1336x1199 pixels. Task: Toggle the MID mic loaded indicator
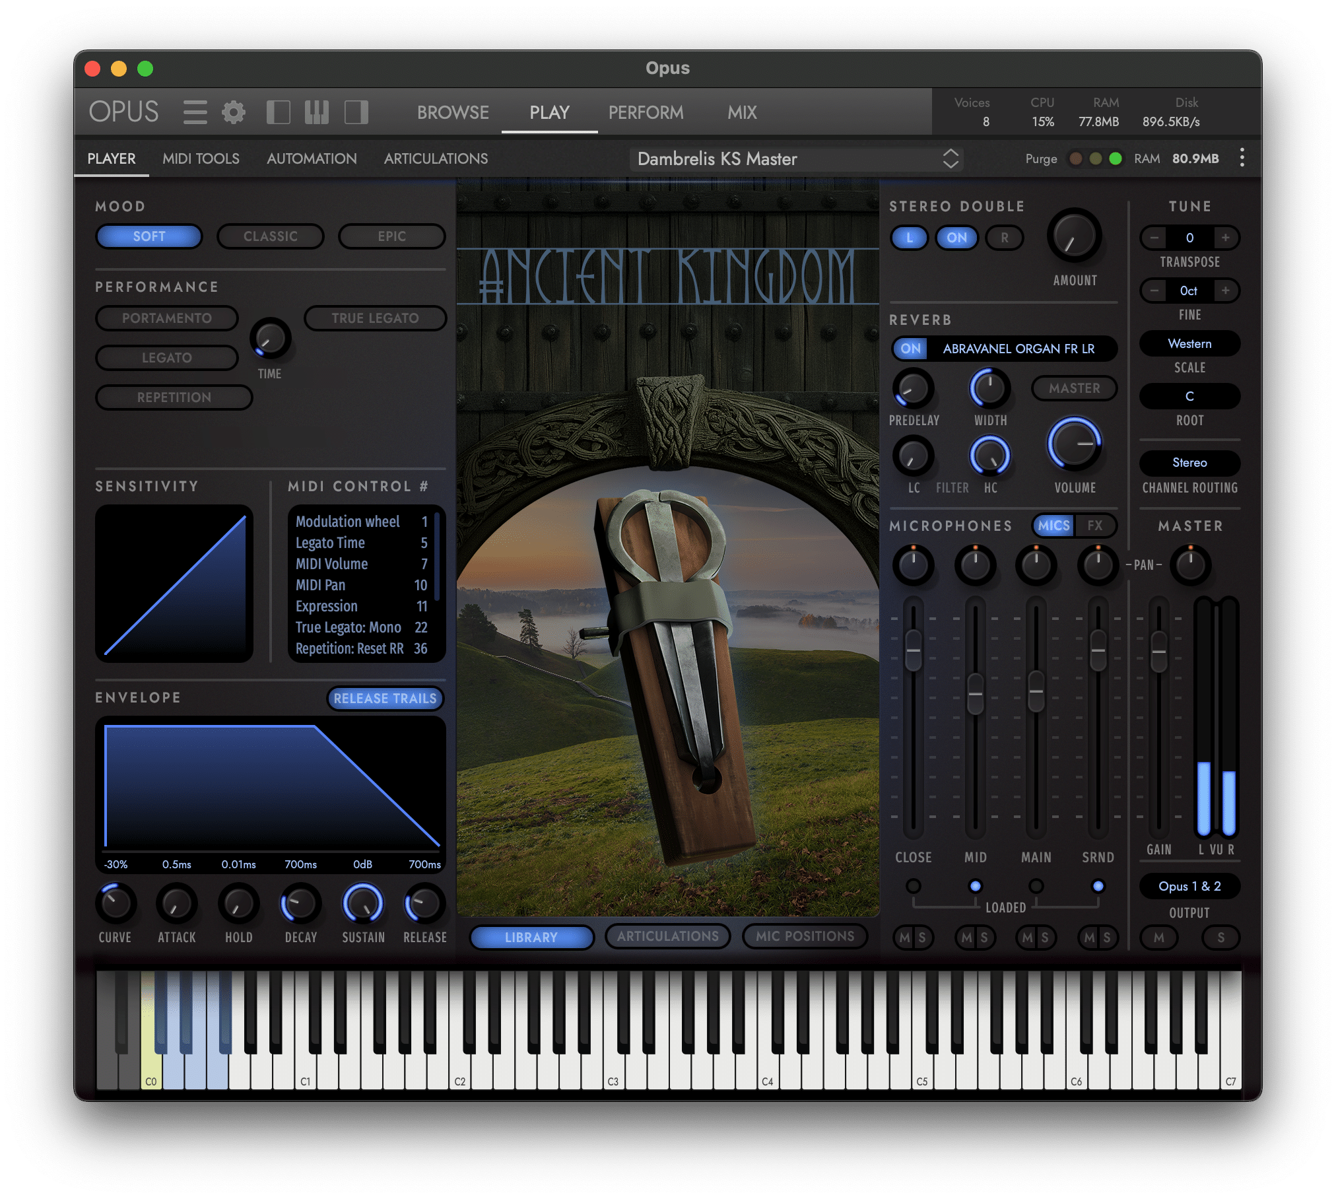click(x=975, y=886)
